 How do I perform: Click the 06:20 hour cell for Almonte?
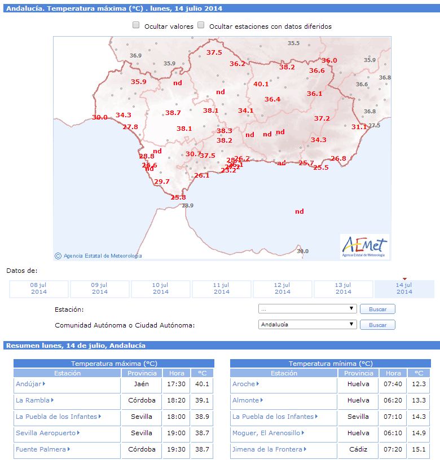(x=393, y=400)
